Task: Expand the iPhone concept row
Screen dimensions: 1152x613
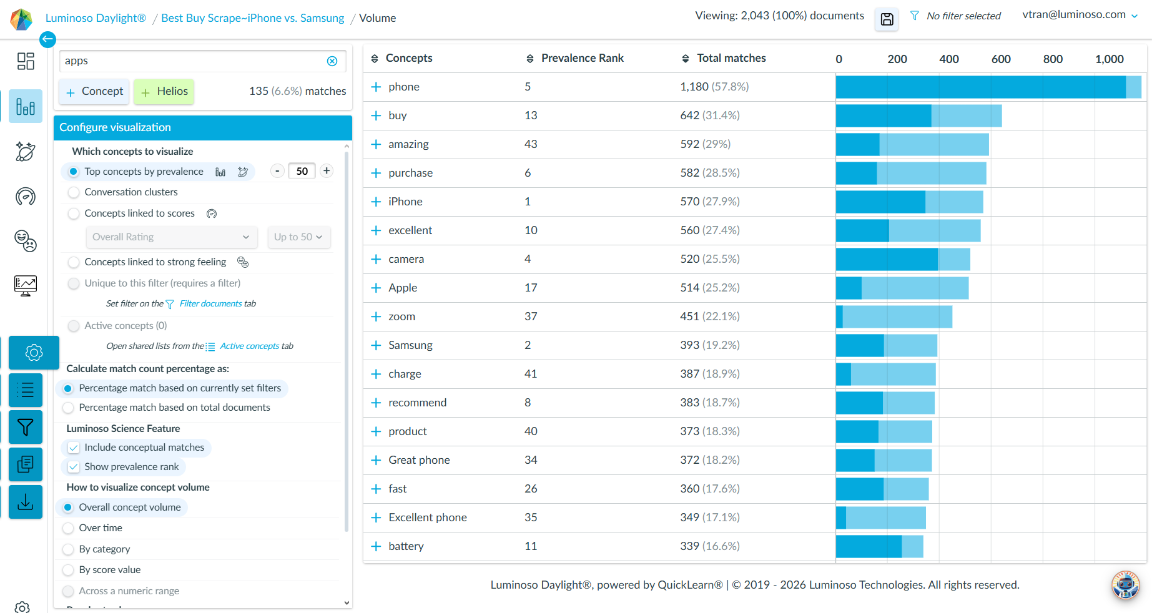Action: point(376,202)
